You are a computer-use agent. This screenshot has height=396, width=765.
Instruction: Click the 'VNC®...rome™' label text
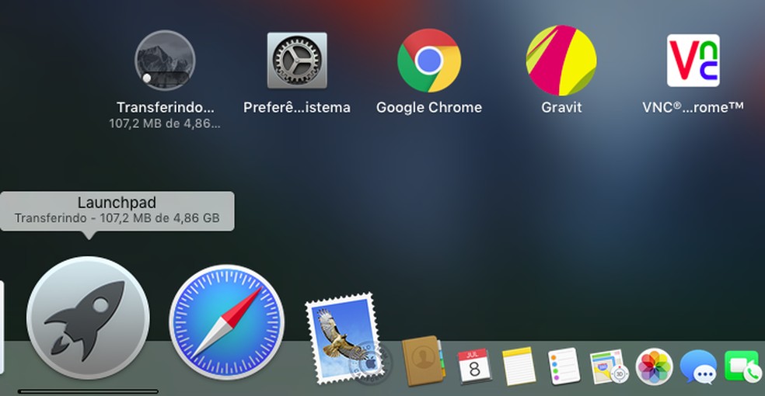[x=693, y=107]
